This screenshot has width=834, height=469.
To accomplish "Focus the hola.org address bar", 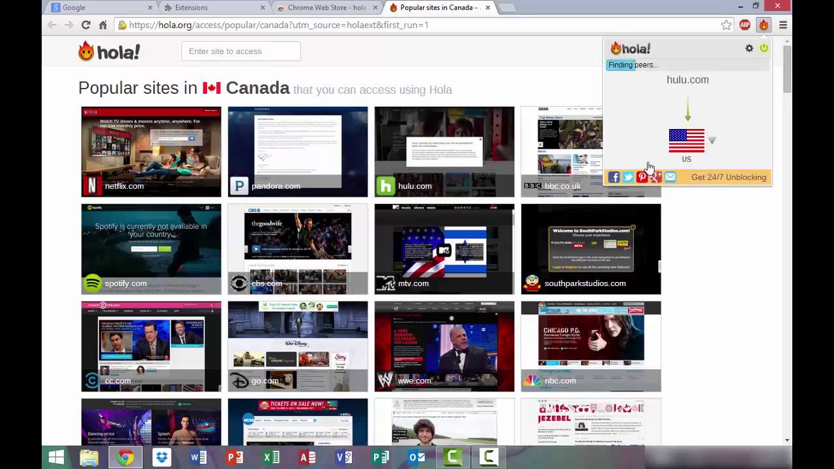I will pos(417,25).
